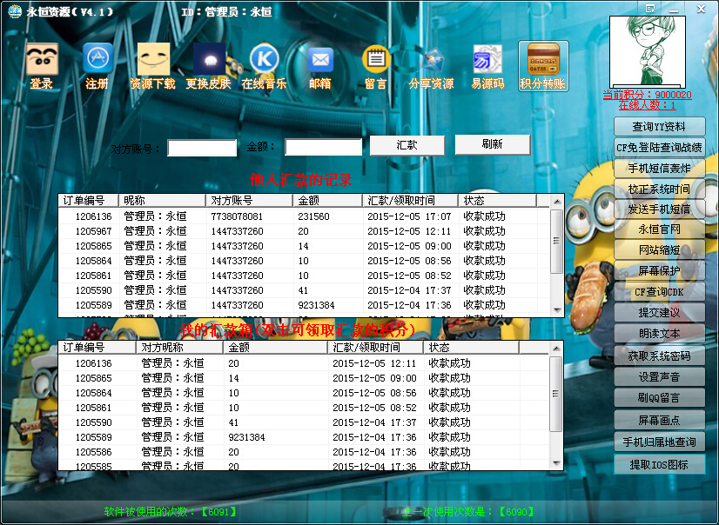Focus the 对方账号 account input field

(x=202, y=148)
